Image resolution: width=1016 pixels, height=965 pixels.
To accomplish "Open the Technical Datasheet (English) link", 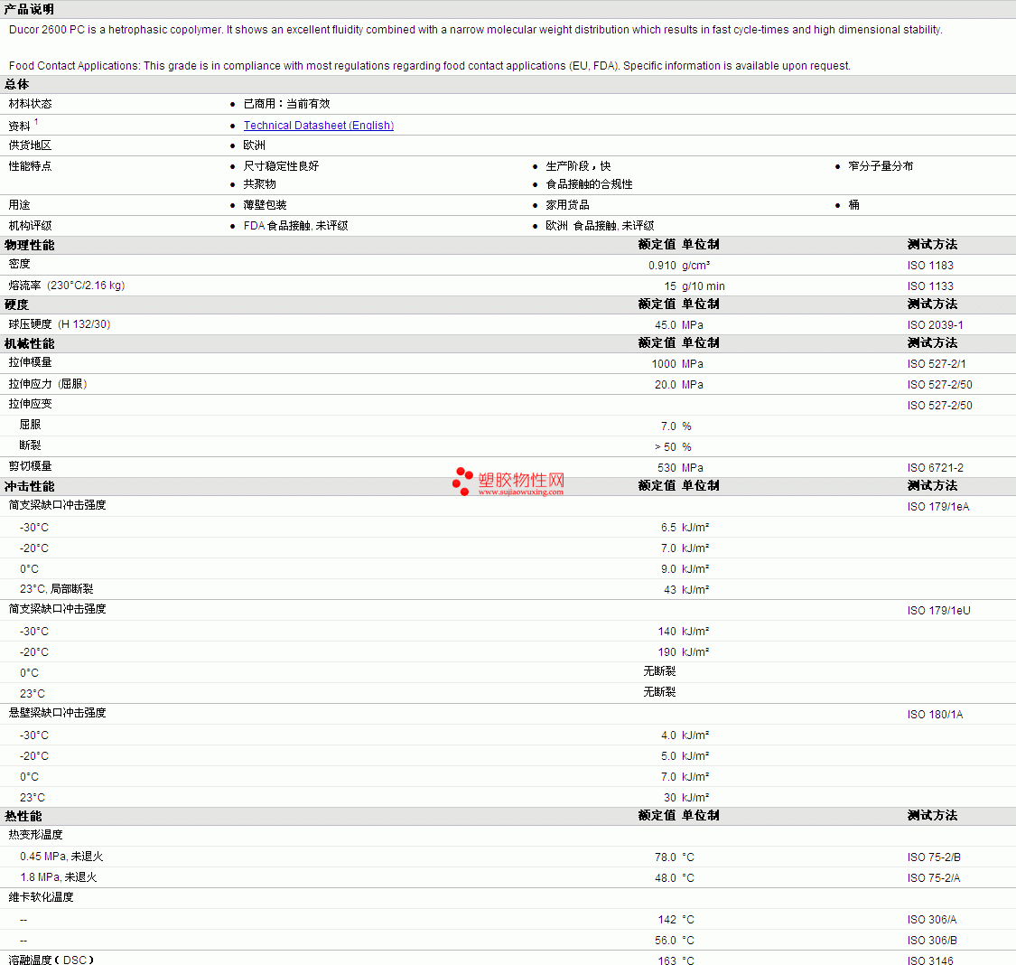I will (x=318, y=125).
